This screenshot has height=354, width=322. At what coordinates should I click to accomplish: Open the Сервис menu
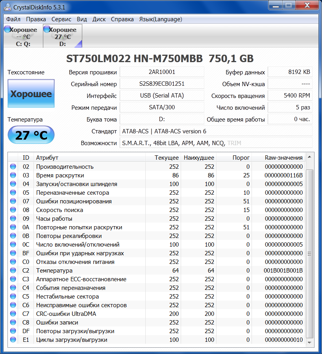(x=61, y=19)
